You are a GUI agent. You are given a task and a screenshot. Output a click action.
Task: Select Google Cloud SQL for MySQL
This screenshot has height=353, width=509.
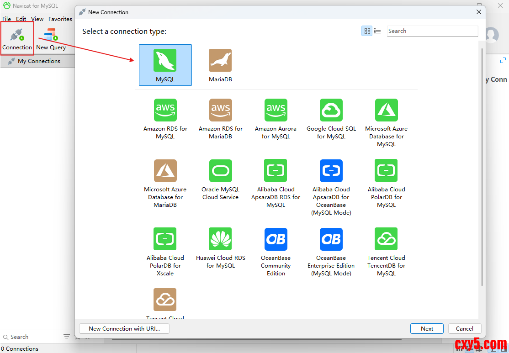[x=331, y=111]
